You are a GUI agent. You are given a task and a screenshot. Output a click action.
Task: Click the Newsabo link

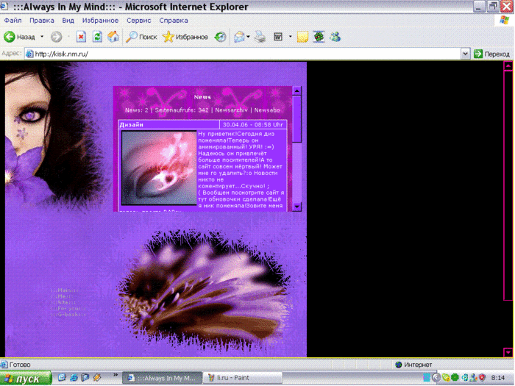(267, 110)
